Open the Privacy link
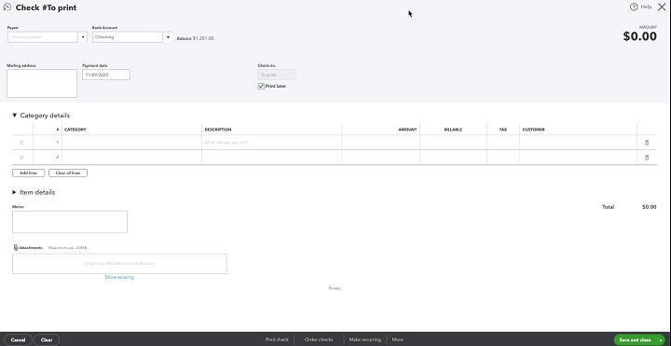 coord(335,288)
